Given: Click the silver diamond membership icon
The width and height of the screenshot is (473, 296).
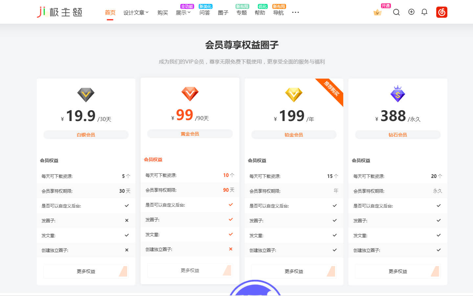Looking at the screenshot, I should [x=86, y=95].
